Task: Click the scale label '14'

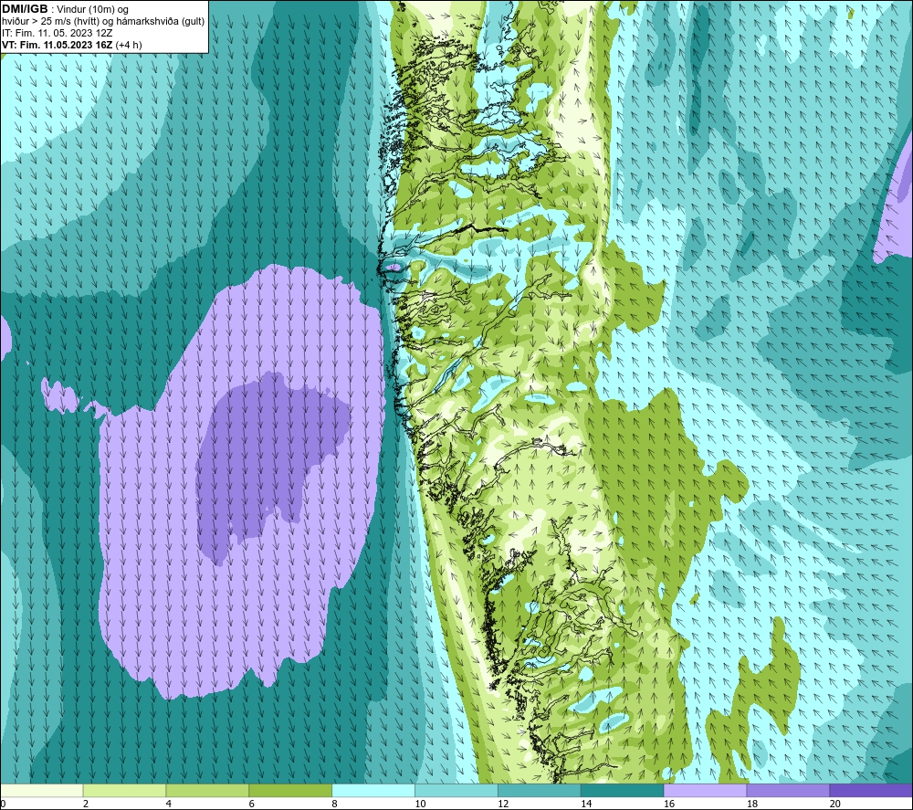Action: tap(586, 804)
